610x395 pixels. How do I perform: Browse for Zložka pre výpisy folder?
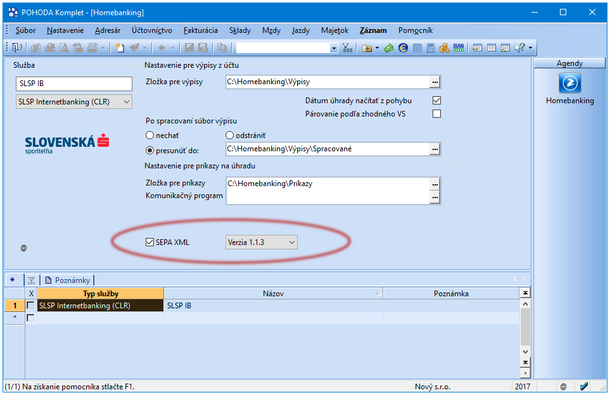(435, 82)
